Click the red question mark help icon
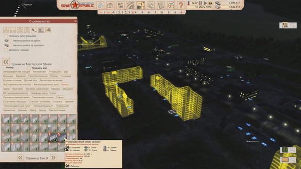This screenshot has width=301, height=169. [181, 5]
